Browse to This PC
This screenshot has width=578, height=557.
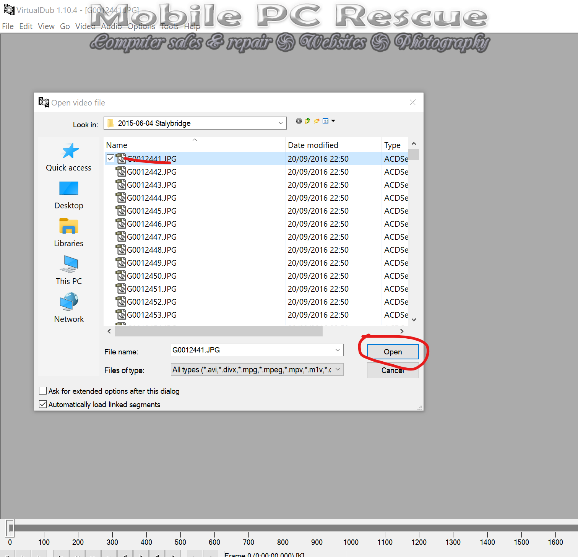click(x=69, y=271)
